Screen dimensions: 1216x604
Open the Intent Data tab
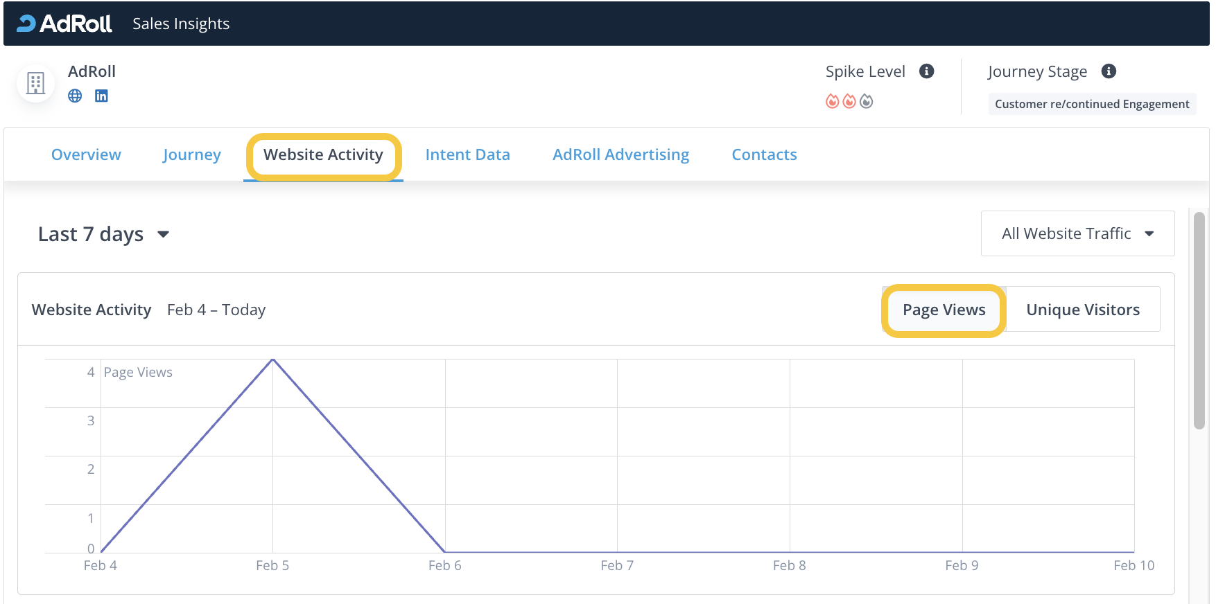(x=467, y=154)
